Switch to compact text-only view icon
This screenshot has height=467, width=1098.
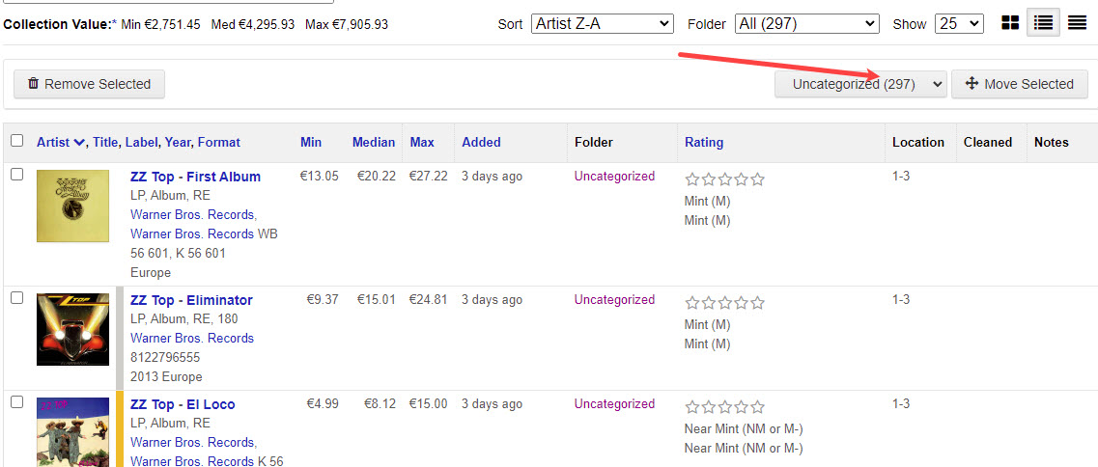1077,24
